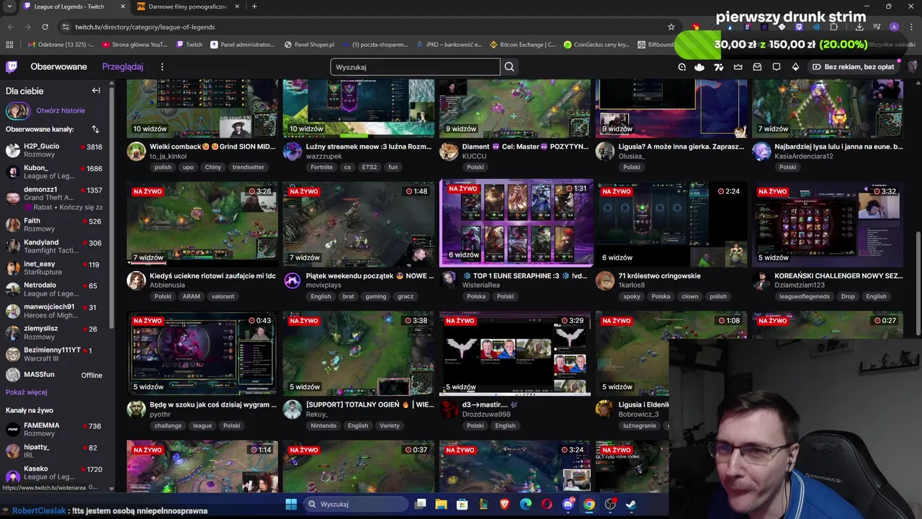This screenshot has width=922, height=519.
Task: Open Chrome profile A avatar
Action: point(894,27)
